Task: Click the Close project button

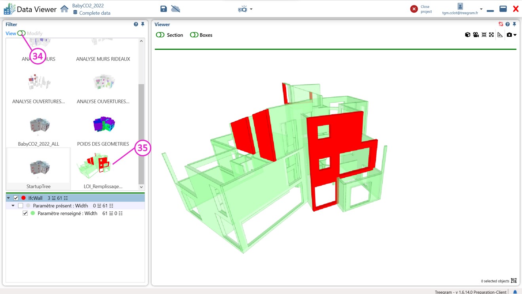Action: (414, 9)
